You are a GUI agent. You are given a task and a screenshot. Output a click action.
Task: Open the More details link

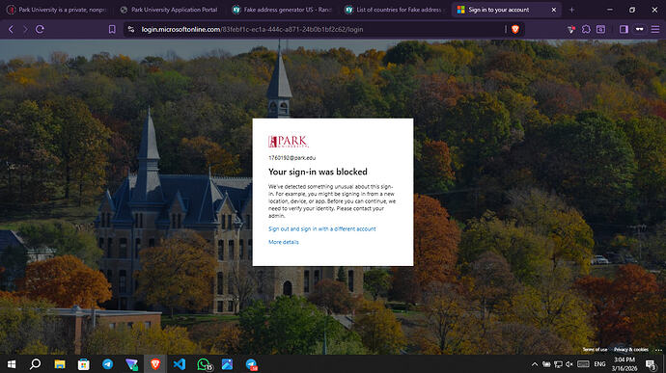(x=284, y=242)
